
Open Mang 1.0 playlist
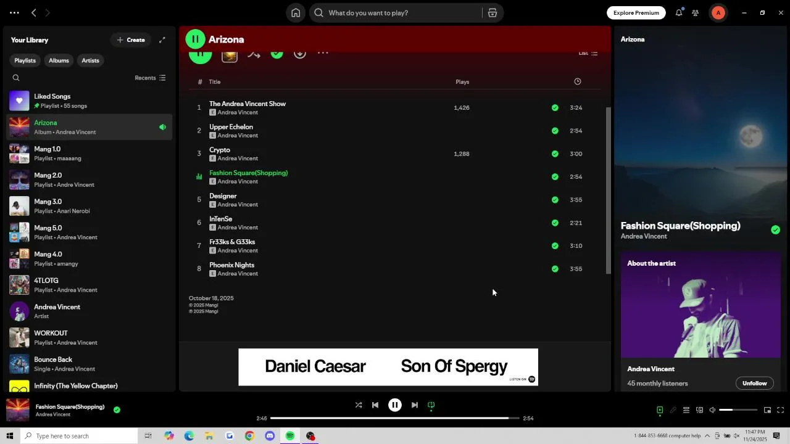click(x=90, y=154)
